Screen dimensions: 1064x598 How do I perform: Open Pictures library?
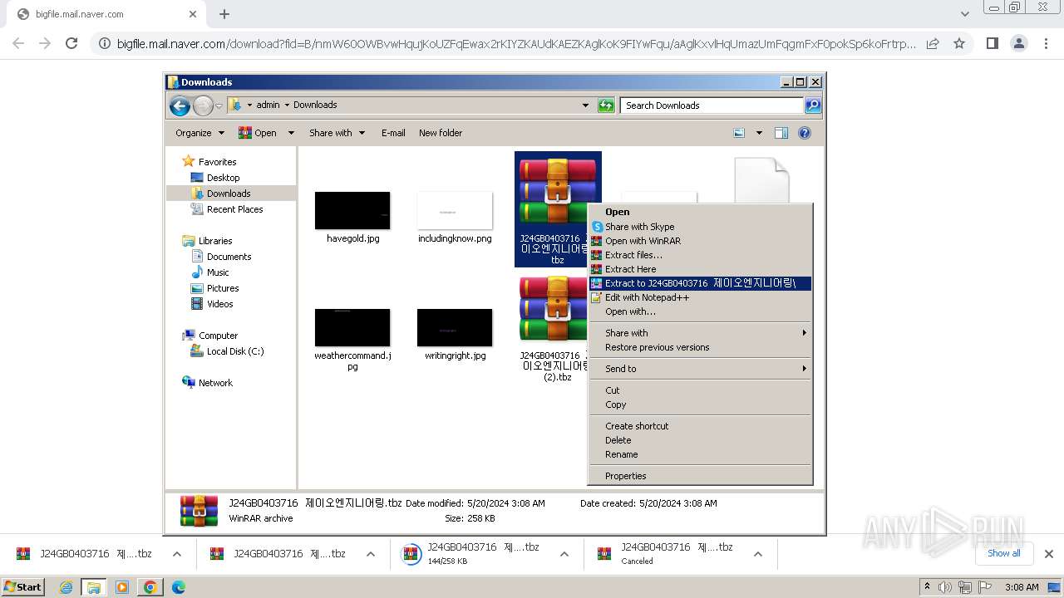click(223, 288)
